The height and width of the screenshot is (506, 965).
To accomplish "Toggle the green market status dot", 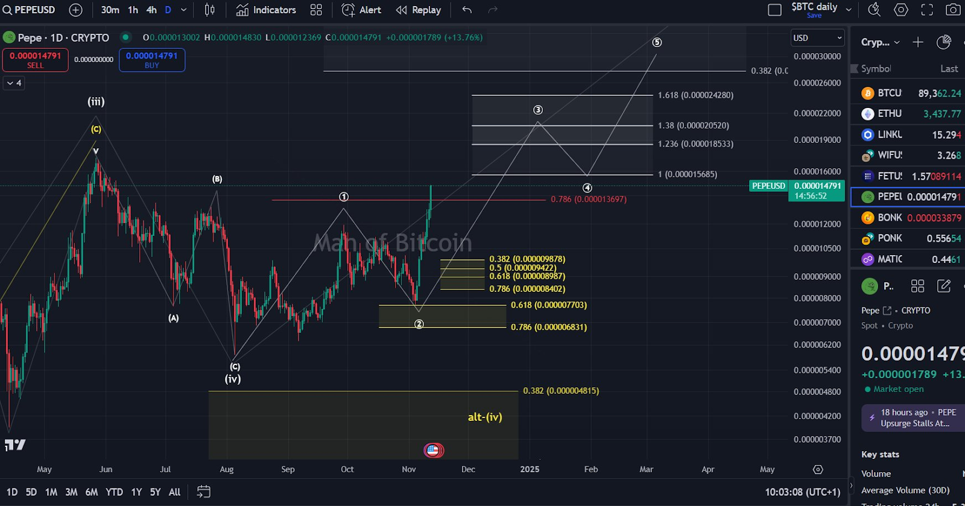I will coord(125,37).
